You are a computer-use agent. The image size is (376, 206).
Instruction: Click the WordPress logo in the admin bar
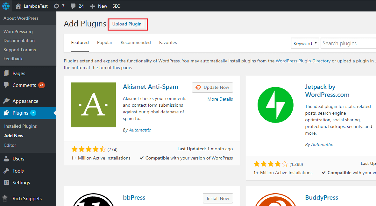coord(6,6)
